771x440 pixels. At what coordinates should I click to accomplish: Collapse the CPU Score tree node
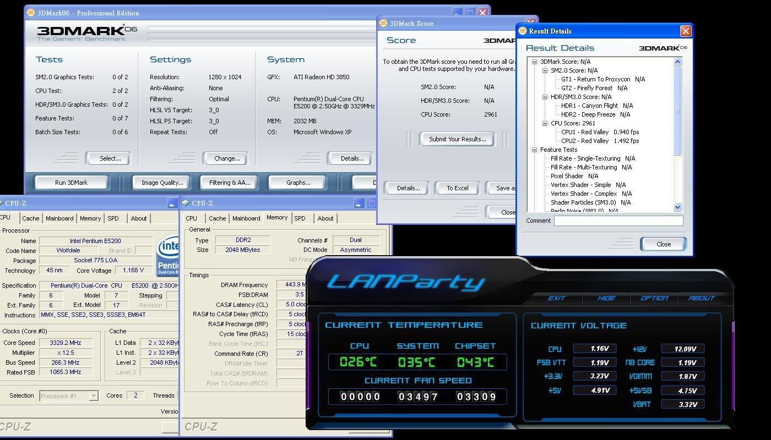point(545,123)
